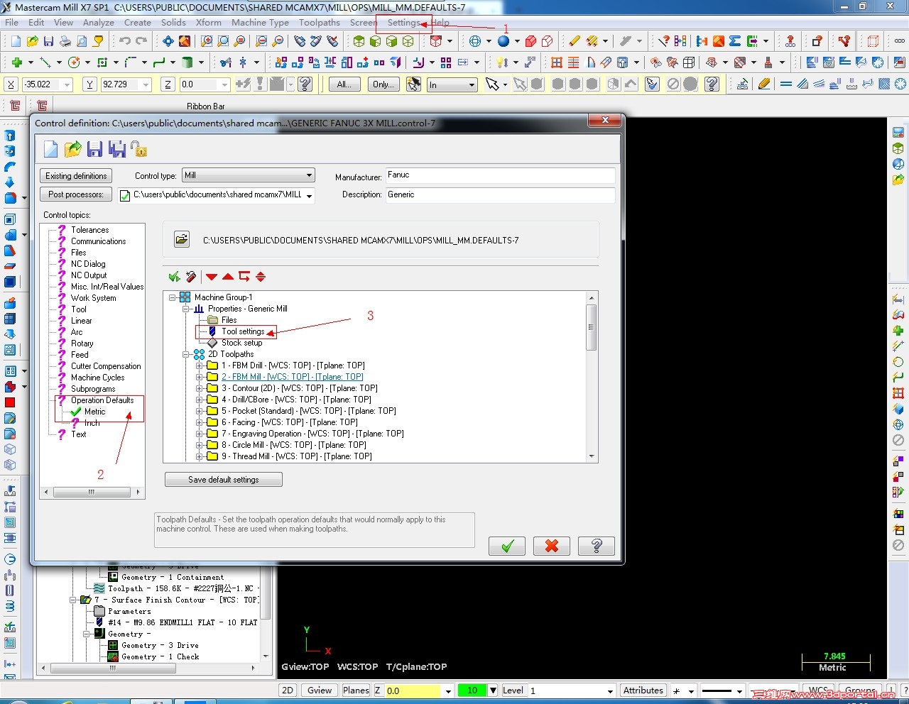Open a control definition file in dialog
Viewport: 909px width, 704px height.
pyautogui.click(x=72, y=149)
